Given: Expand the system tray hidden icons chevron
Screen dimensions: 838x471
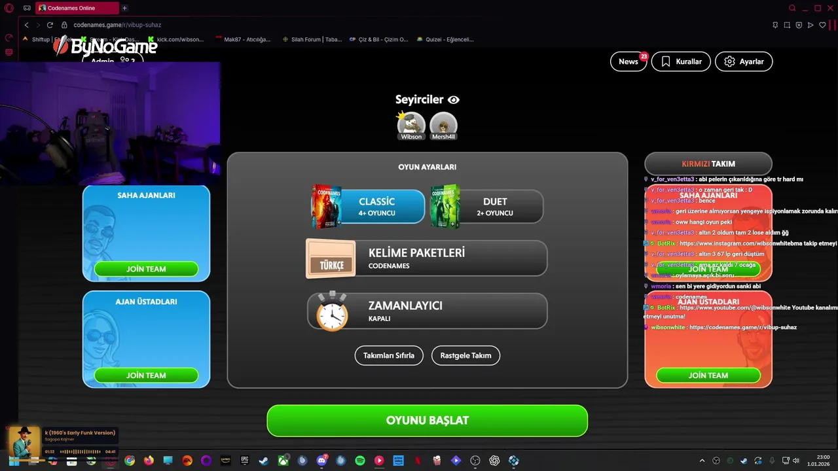Looking at the screenshot, I should pyautogui.click(x=702, y=461).
